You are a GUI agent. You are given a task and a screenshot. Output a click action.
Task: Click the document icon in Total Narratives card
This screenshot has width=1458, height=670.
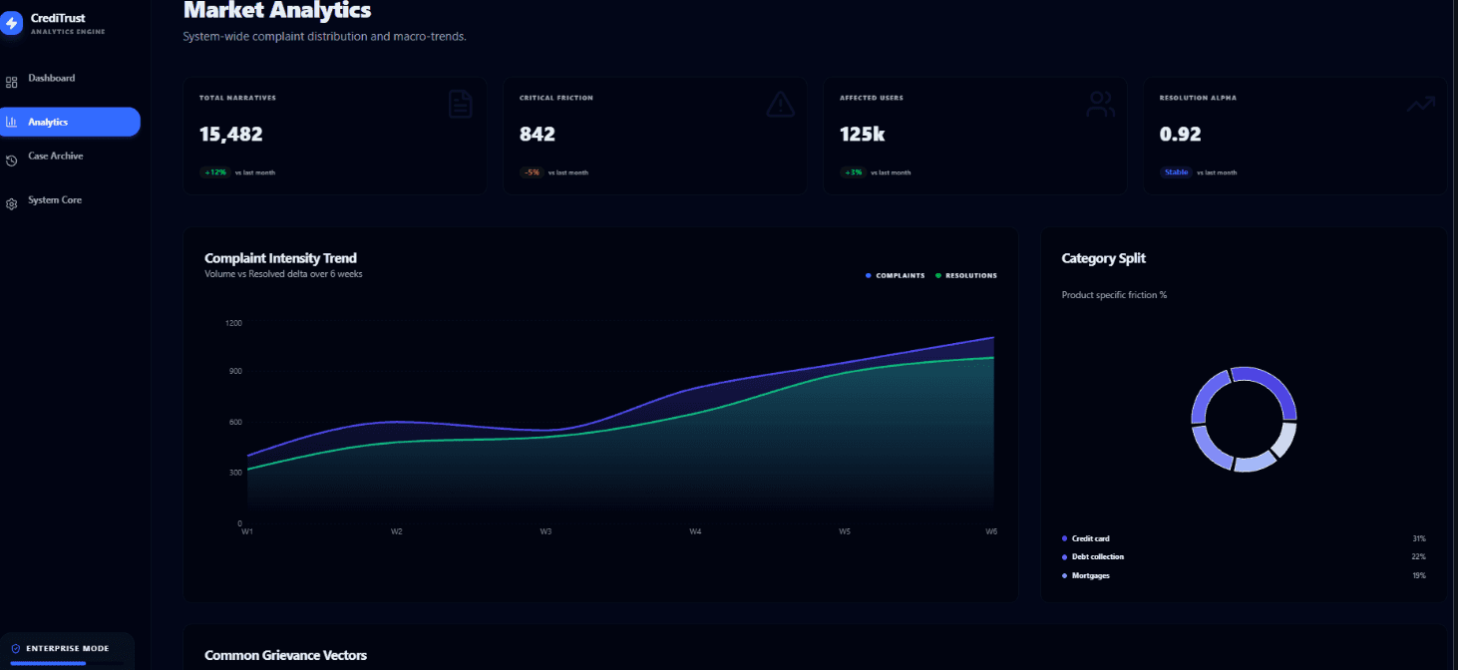(460, 104)
